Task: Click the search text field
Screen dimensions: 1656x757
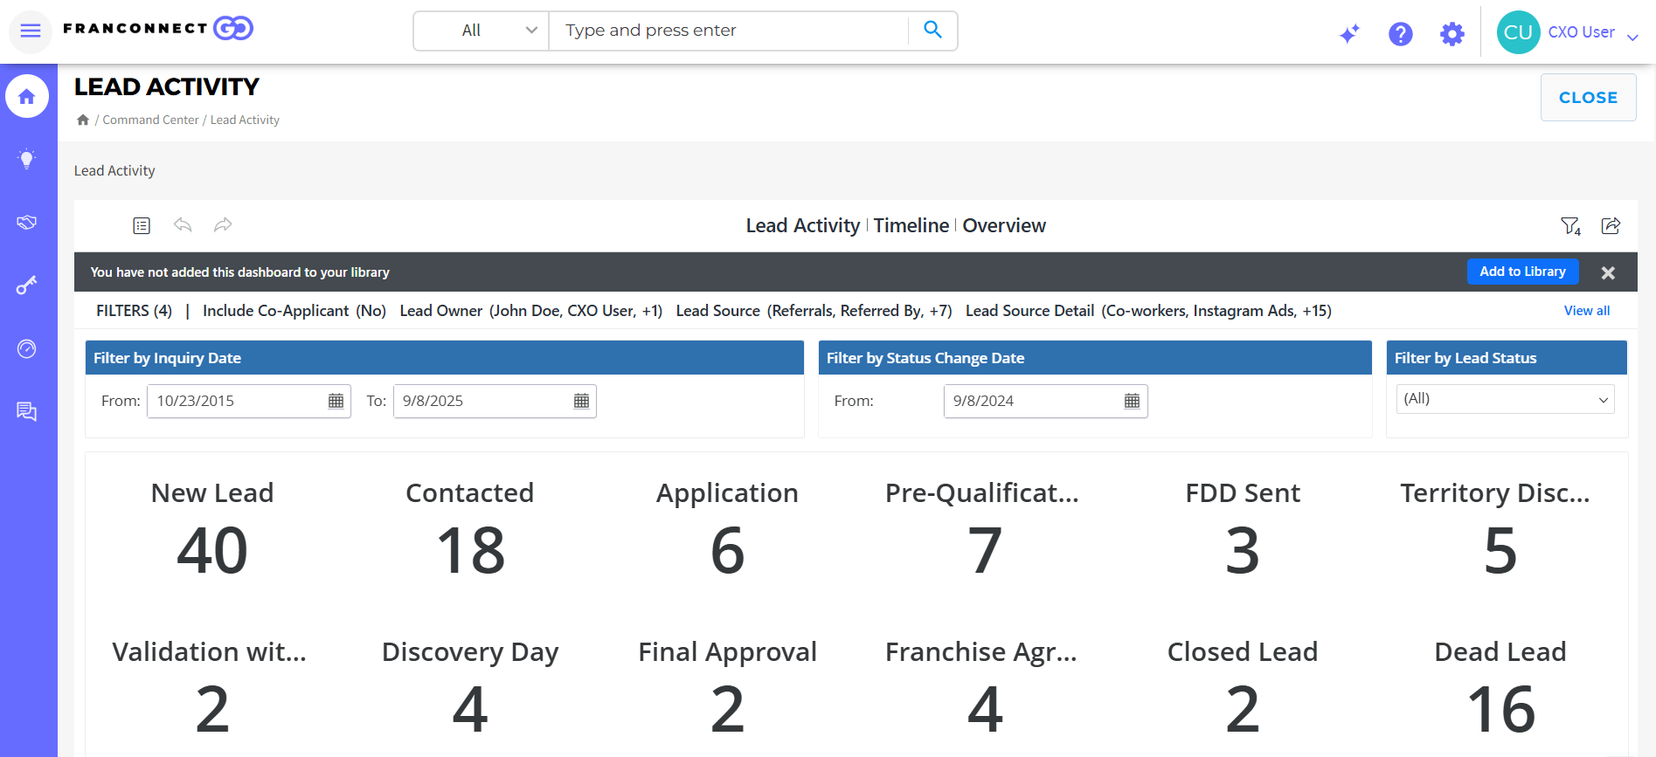Action: [730, 31]
